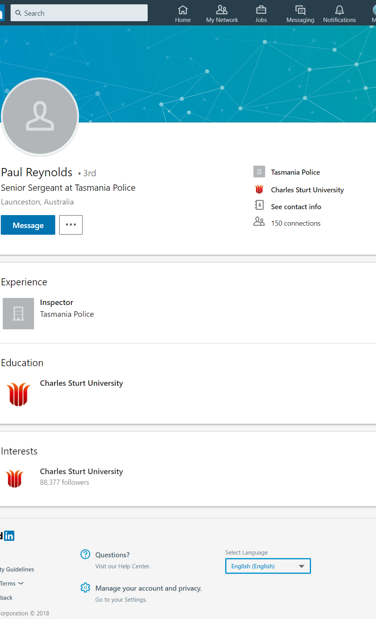Click Manage your account and privacy link

148,588
